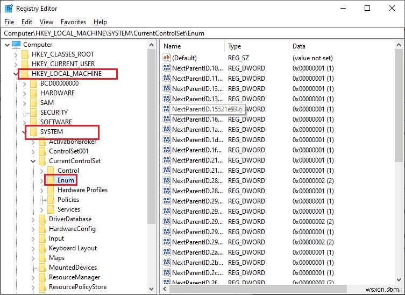The width and height of the screenshot is (405, 295).
Task: Expand the Services key
Action: 42,210
